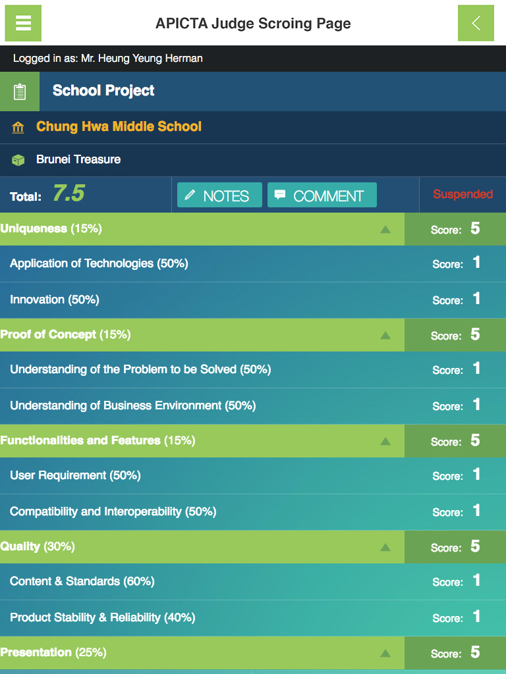Set score for Understanding of Business Environment
Viewport: 506px width, 674px height.
pyautogui.click(x=457, y=405)
